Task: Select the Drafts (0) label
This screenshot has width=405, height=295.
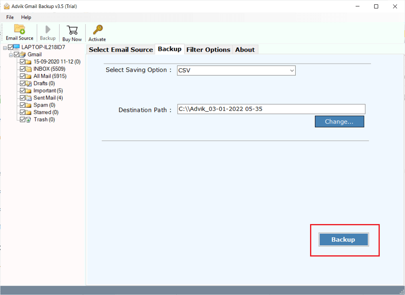Action: [44, 83]
